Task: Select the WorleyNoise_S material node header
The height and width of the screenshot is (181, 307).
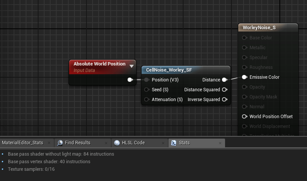Action: tap(259, 28)
